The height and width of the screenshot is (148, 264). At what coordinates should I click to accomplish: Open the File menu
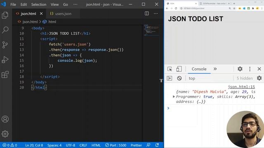click(x=13, y=5)
